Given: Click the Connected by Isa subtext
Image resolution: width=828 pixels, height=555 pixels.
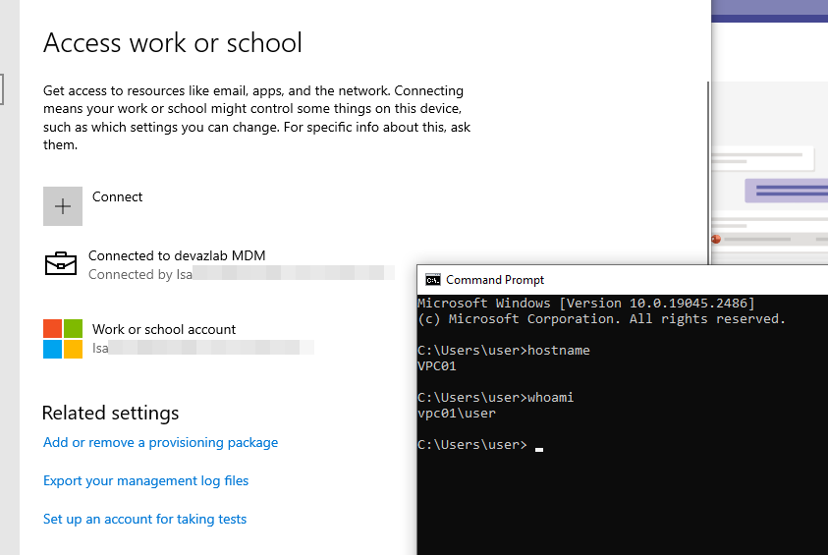Looking at the screenshot, I should coord(140,275).
